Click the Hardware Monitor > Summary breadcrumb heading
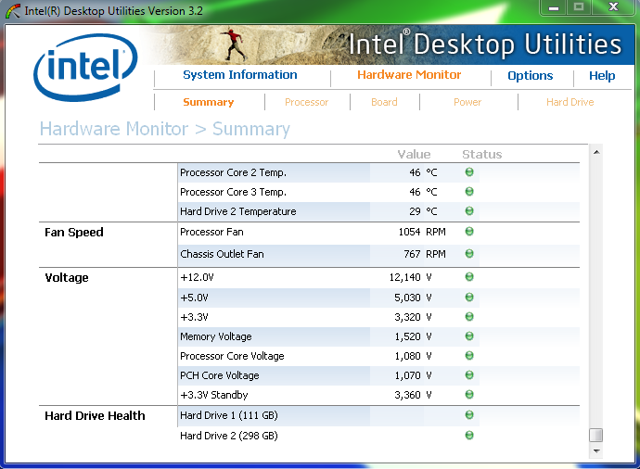Screen dimensions: 640x469 pos(165,129)
